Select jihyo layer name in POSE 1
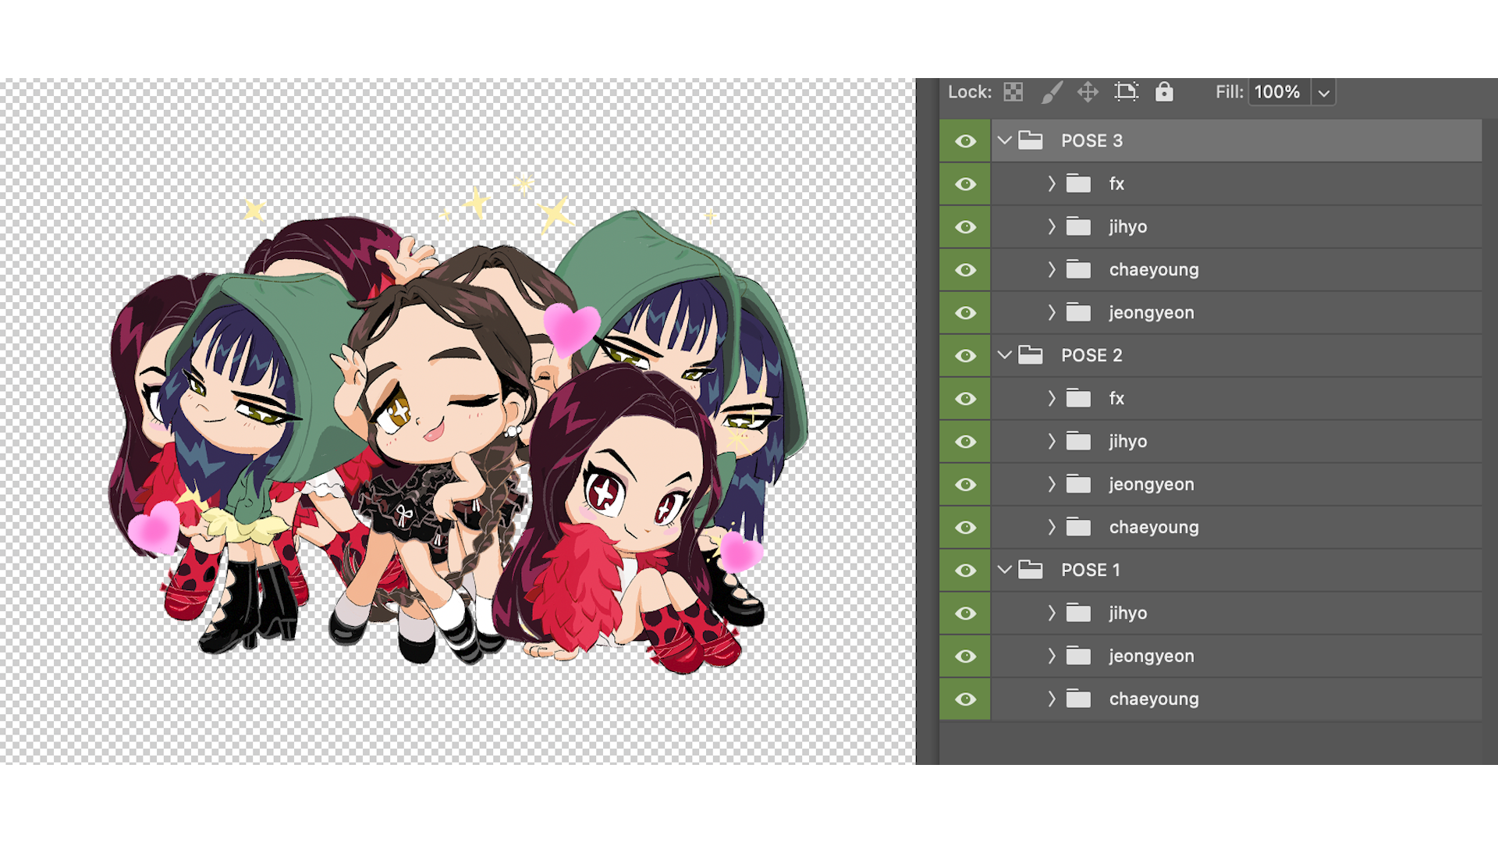 click(x=1128, y=614)
